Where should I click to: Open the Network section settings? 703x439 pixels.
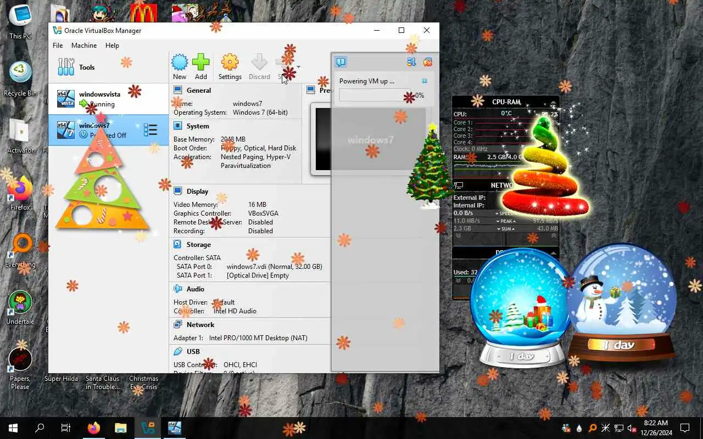pos(200,324)
